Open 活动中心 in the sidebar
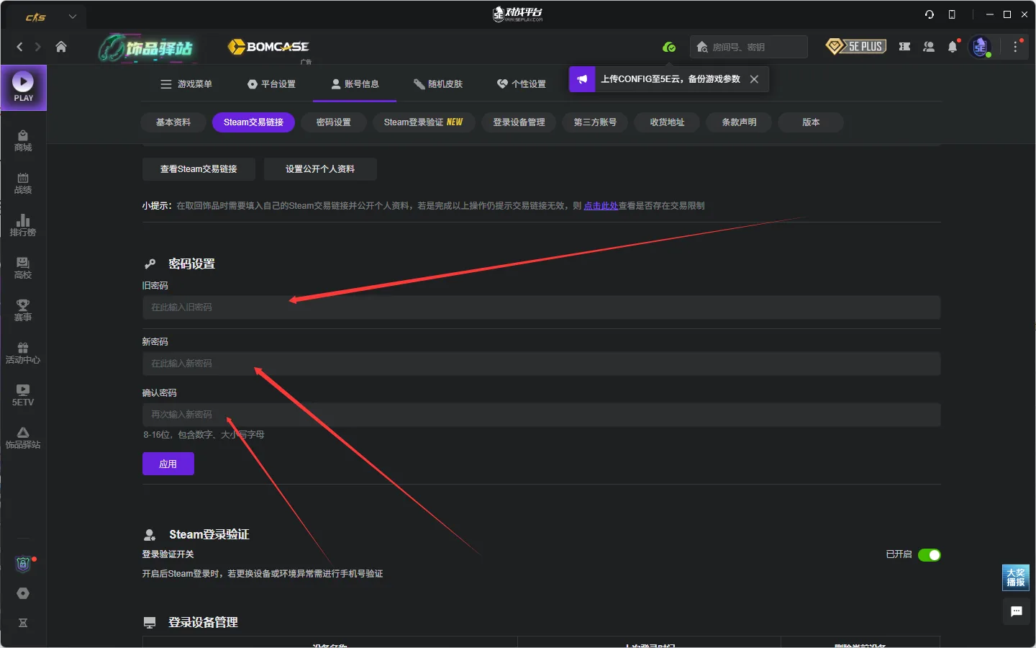This screenshot has width=1036, height=648. click(x=23, y=353)
